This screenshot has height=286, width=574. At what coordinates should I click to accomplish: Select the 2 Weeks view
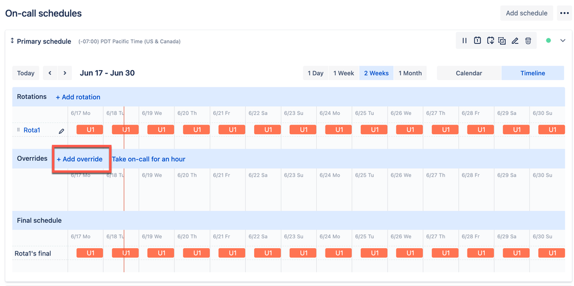376,73
